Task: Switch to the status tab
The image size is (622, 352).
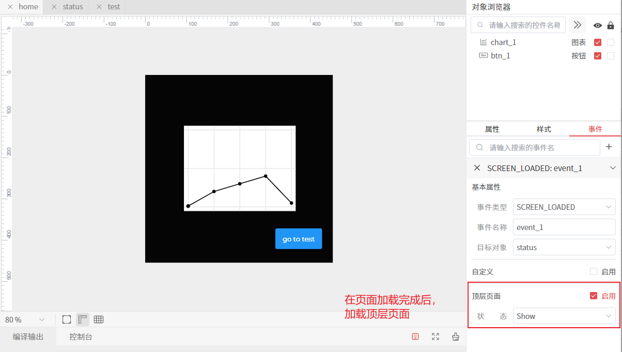Action: (x=73, y=7)
